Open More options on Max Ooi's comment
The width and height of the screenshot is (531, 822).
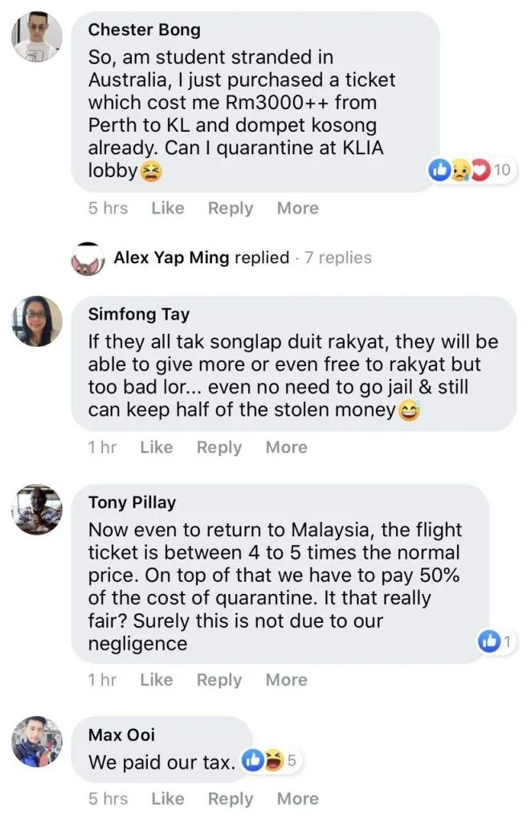[297, 799]
